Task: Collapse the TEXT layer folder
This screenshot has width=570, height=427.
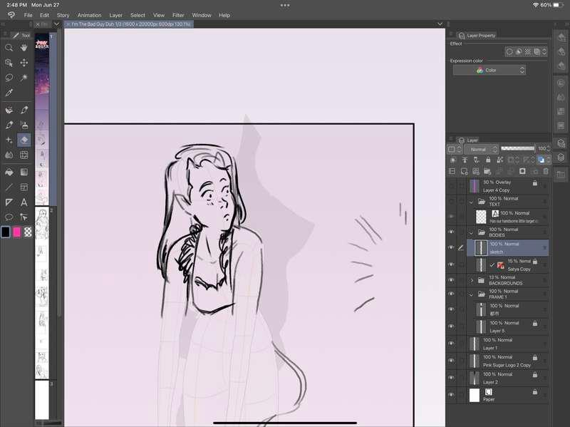Action: pyautogui.click(x=472, y=202)
